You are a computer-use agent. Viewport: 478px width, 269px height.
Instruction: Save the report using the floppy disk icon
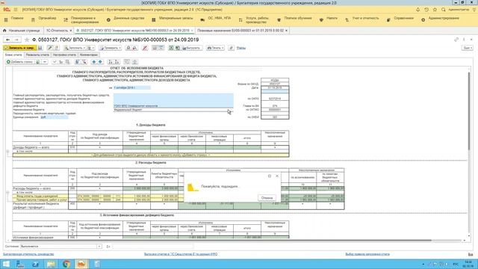(x=40, y=48)
